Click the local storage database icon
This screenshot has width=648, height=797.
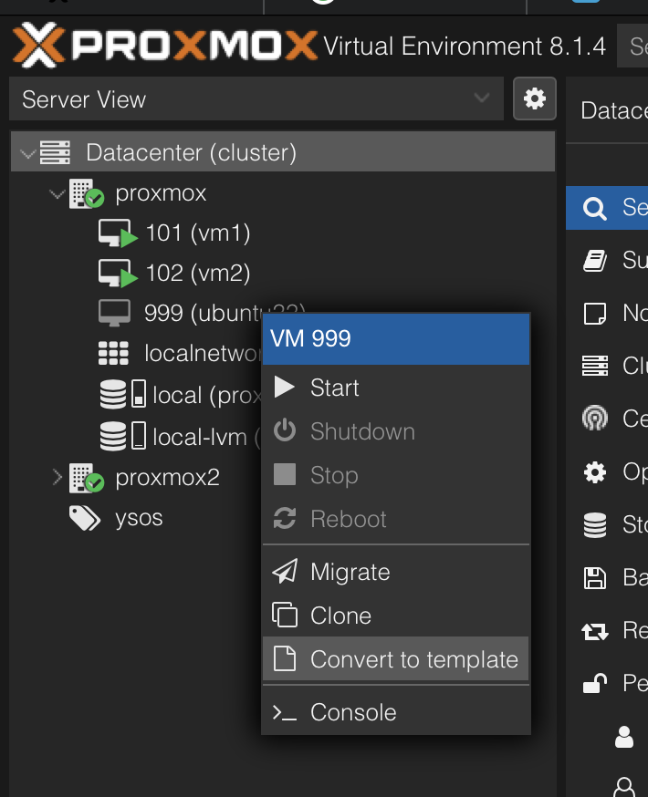pyautogui.click(x=113, y=395)
